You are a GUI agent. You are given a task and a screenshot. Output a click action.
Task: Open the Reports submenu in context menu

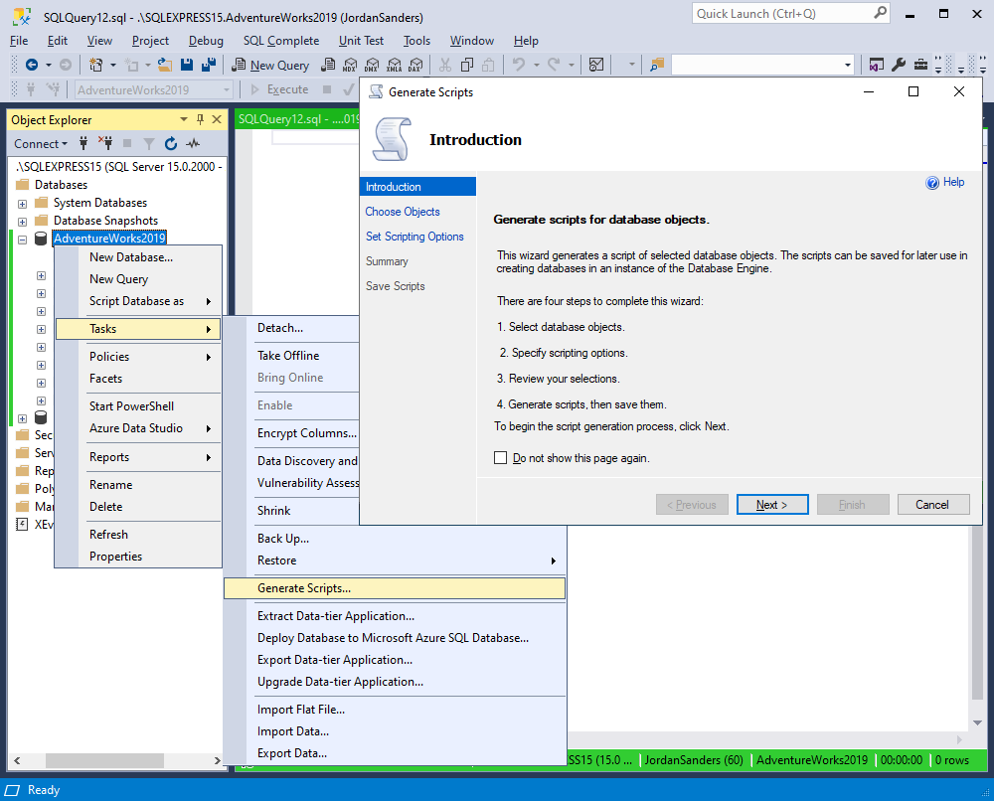(138, 457)
